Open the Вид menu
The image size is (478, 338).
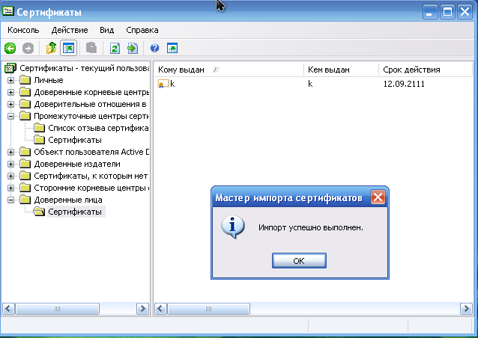(106, 30)
